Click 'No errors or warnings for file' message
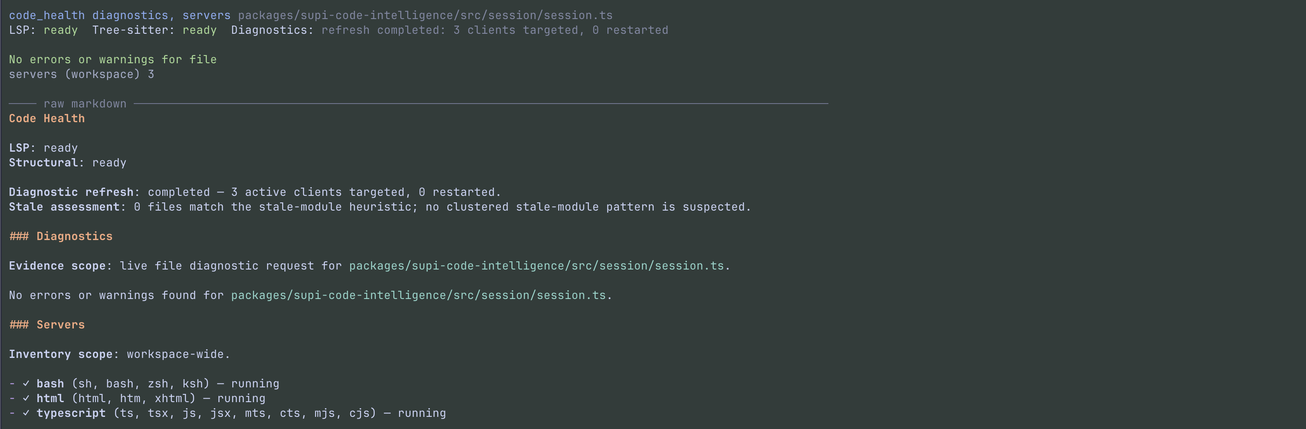The height and width of the screenshot is (429, 1306). click(113, 60)
